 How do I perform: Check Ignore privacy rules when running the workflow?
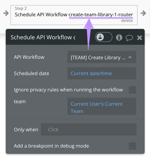click(x=132, y=90)
